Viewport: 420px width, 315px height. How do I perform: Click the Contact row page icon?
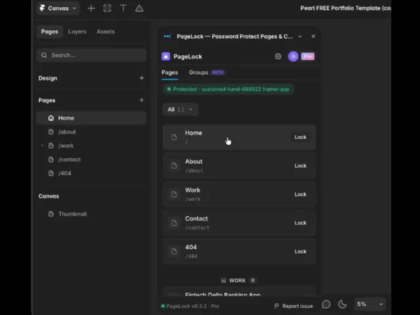point(174,223)
